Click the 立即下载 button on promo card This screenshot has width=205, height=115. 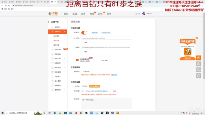coord(188,58)
